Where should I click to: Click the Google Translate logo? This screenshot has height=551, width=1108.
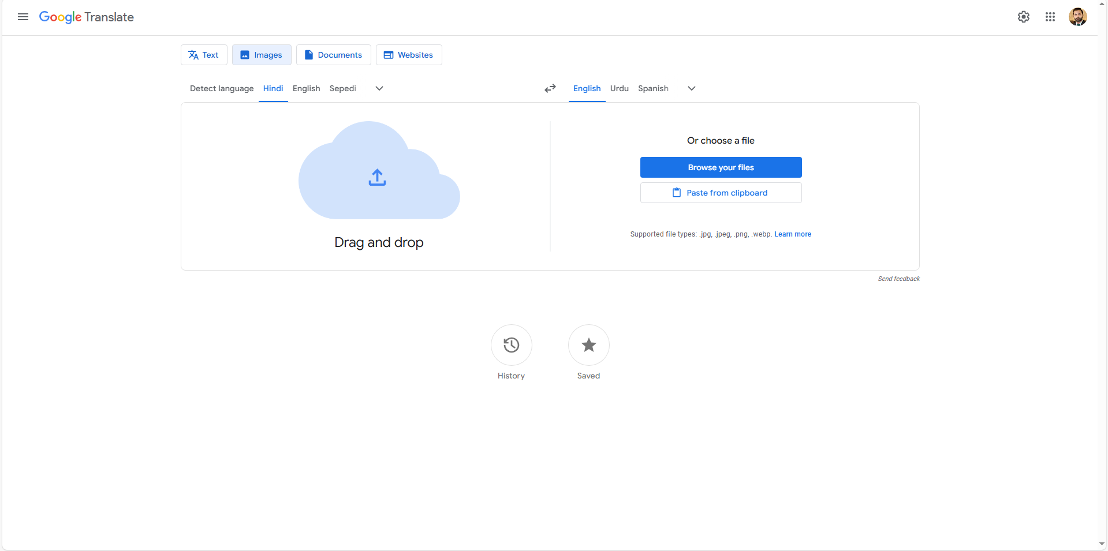click(87, 17)
